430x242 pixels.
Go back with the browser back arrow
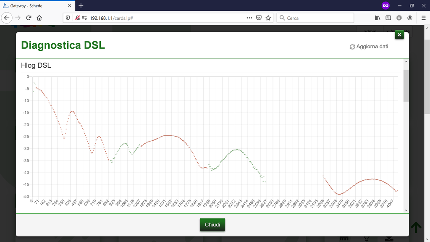tap(7, 18)
